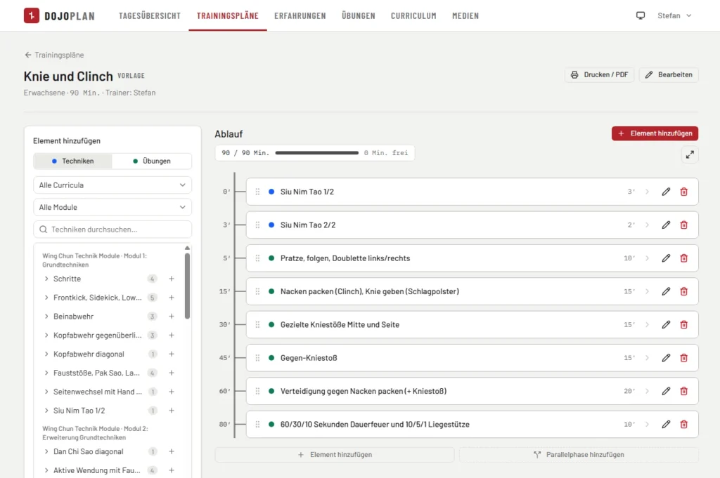Grab the drag handle of Siu Nim Tao 1/2
This screenshot has width=720, height=478.
[257, 192]
